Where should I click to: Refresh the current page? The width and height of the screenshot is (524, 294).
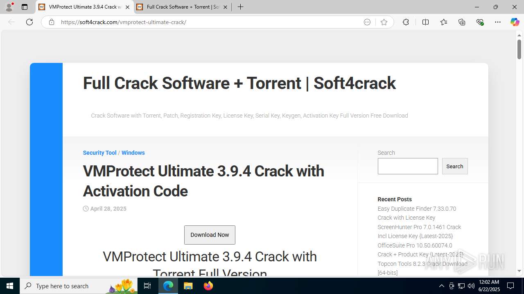pos(29,22)
